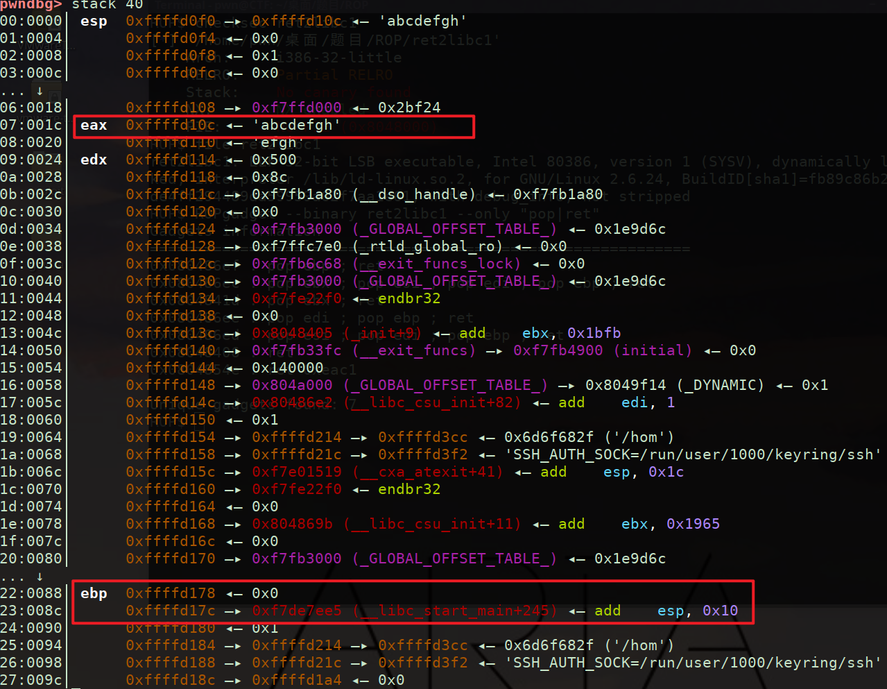Click stack address 0xffffd0f8
Viewport: 887px width, 689px height.
click(x=171, y=56)
